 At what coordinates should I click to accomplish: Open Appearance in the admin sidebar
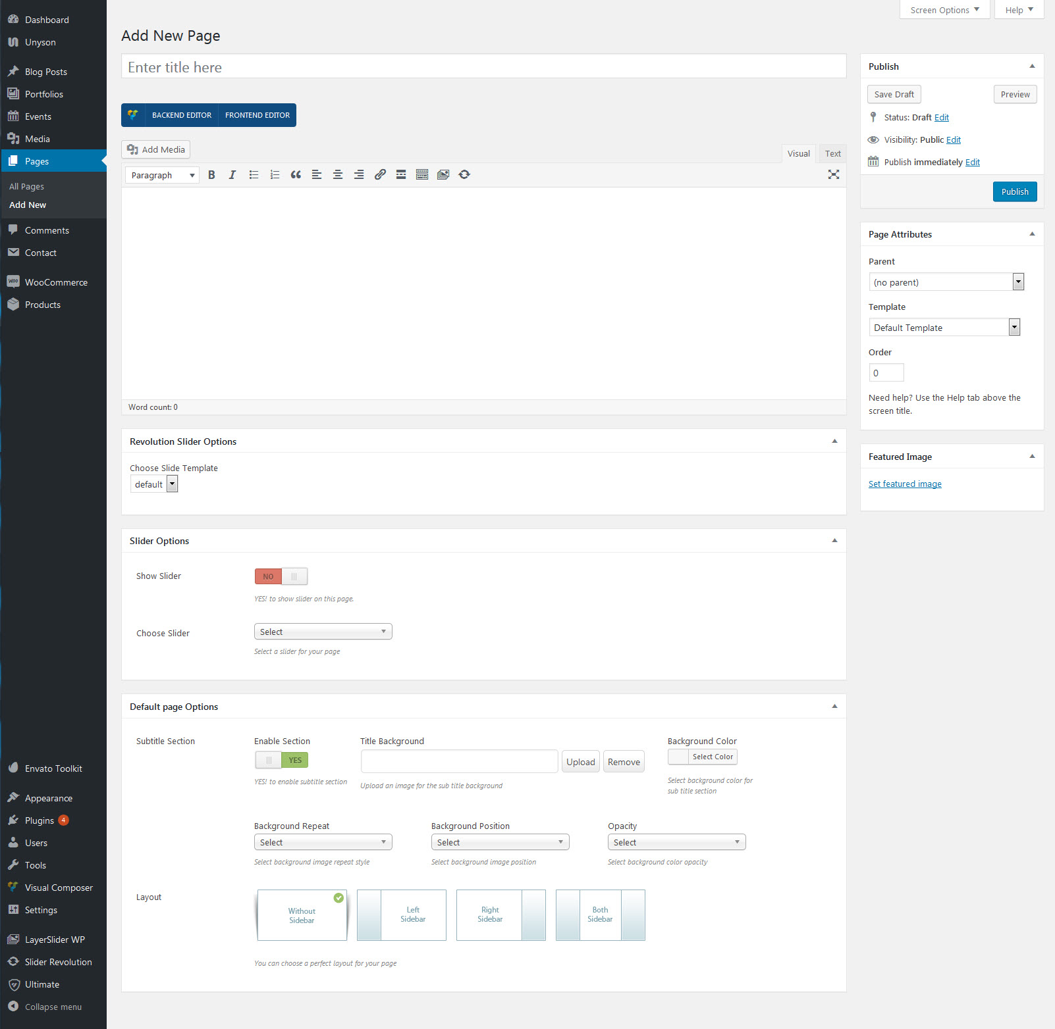tap(49, 798)
